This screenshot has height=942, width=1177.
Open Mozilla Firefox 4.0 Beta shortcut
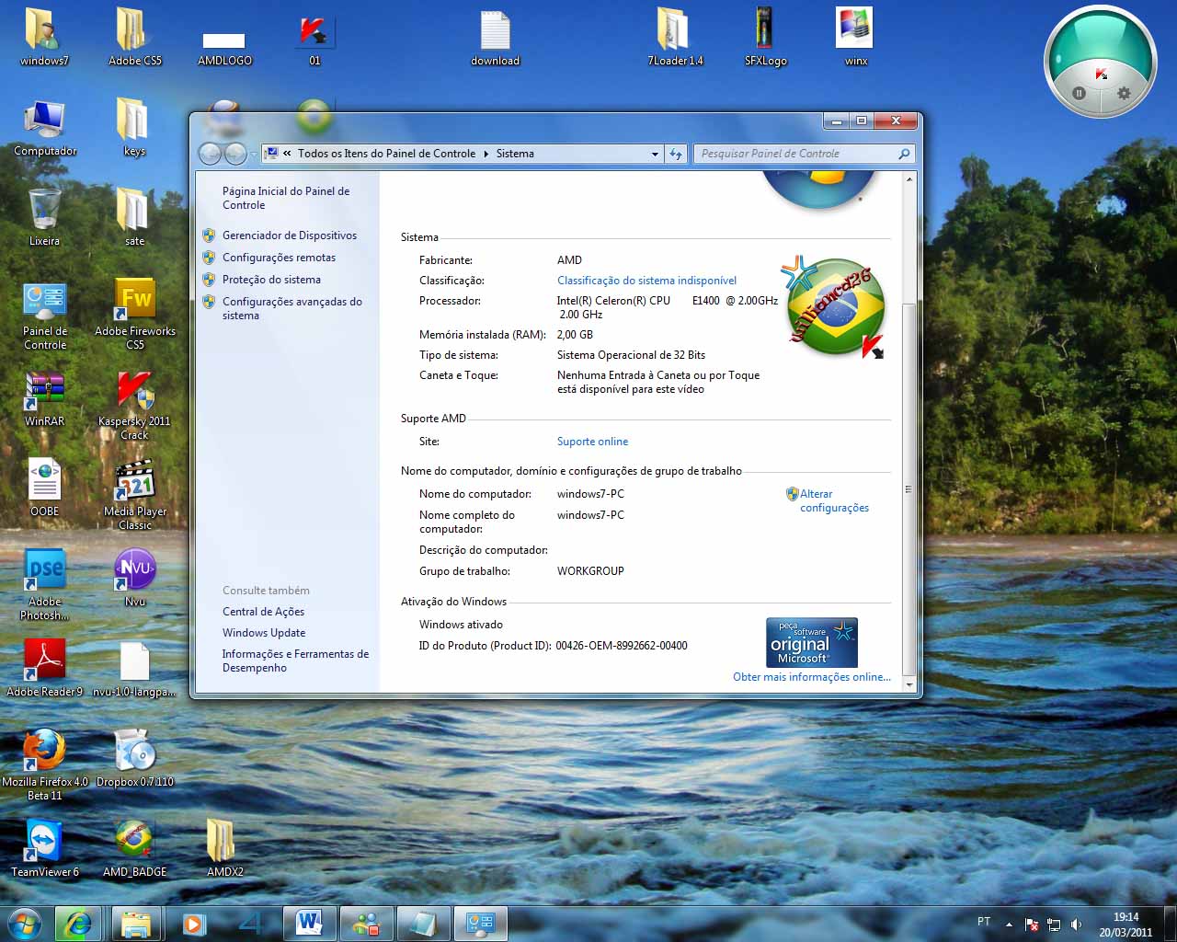point(44,752)
